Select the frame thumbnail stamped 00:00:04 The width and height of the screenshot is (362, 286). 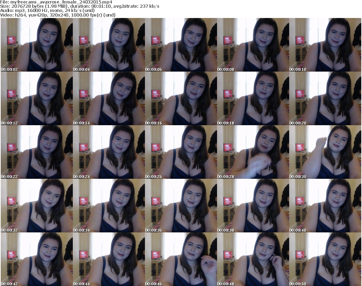click(109, 45)
